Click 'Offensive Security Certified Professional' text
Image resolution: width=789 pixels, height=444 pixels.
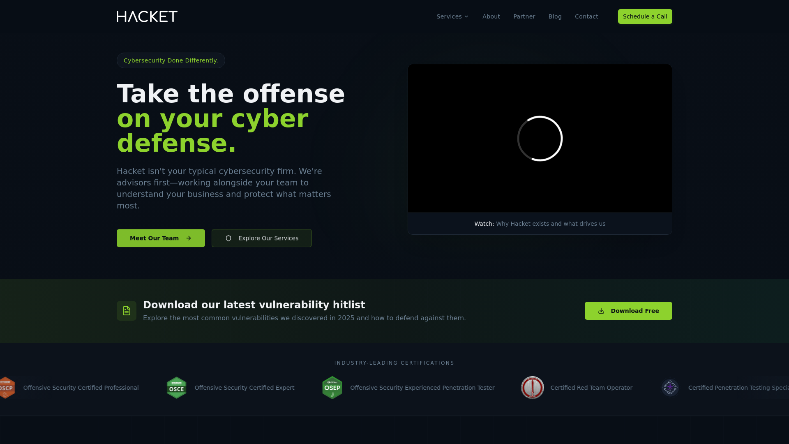tap(81, 388)
